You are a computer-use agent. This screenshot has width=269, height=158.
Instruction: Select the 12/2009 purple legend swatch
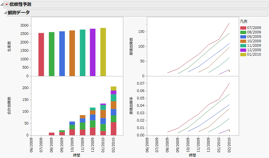pyautogui.click(x=243, y=50)
